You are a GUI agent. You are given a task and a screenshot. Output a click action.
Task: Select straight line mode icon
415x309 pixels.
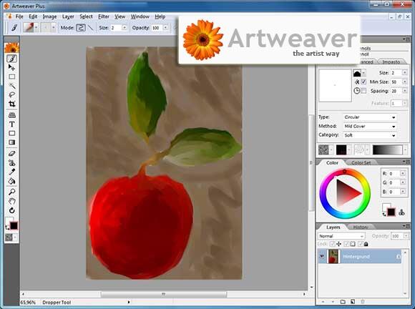pyautogui.click(x=91, y=27)
